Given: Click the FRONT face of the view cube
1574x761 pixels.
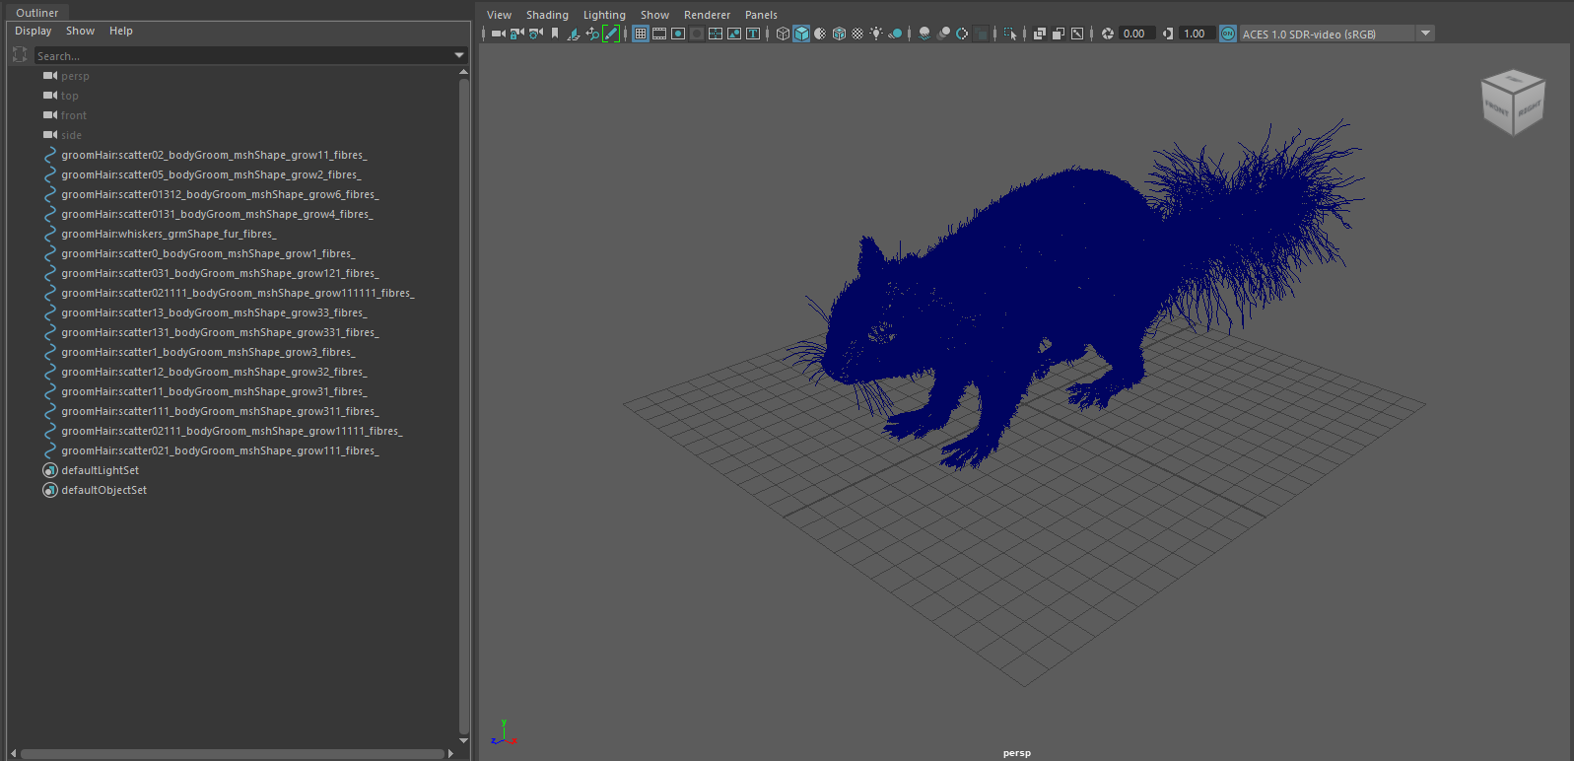Looking at the screenshot, I should point(1498,109).
